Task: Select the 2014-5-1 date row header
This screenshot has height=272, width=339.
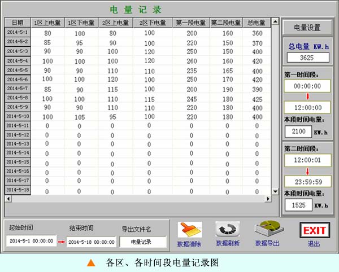Action: point(18,32)
